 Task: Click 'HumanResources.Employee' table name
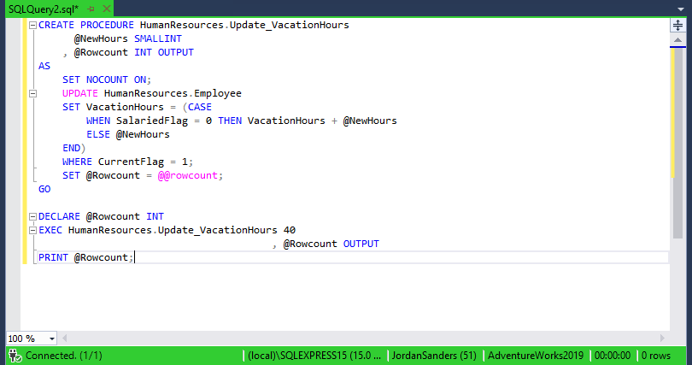tap(173, 93)
